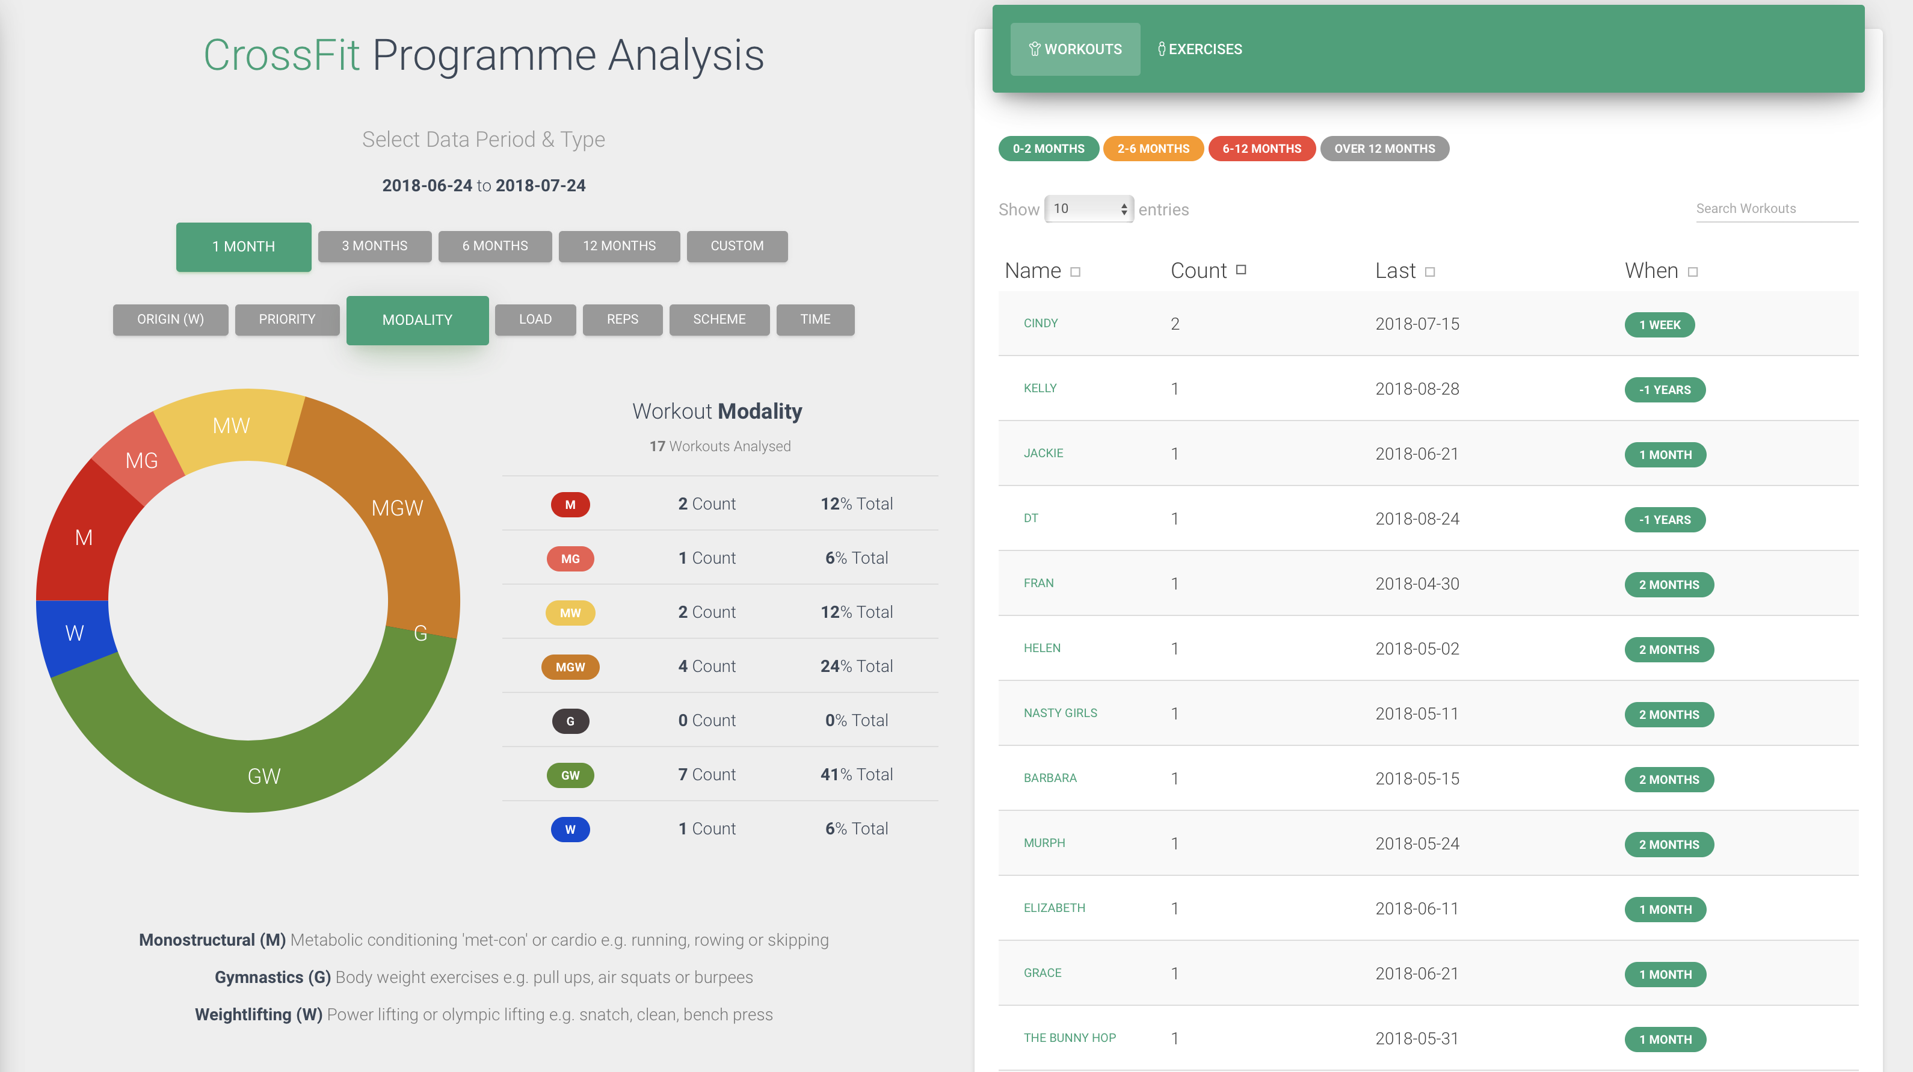Open the MURPH workout
Screen dimensions: 1913x1072
[1044, 843]
